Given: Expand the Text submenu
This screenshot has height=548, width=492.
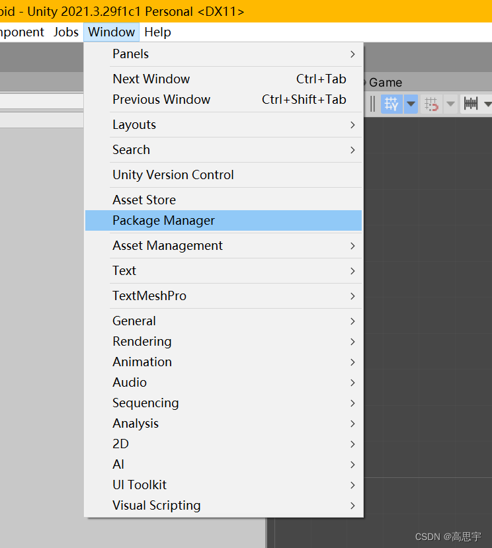Looking at the screenshot, I should click(224, 271).
